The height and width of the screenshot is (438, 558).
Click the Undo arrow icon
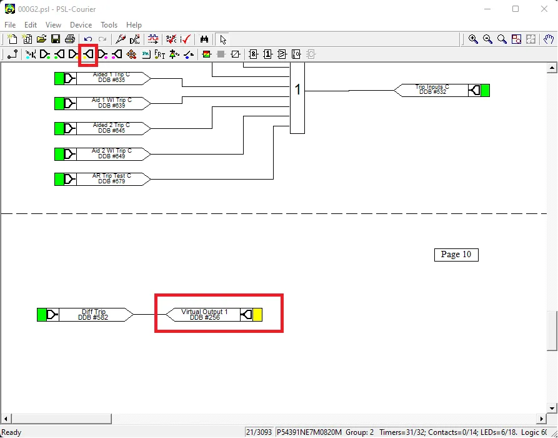coord(88,39)
